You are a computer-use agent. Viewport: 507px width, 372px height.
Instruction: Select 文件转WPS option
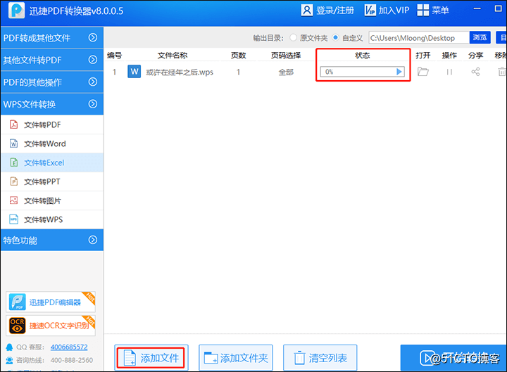click(51, 219)
